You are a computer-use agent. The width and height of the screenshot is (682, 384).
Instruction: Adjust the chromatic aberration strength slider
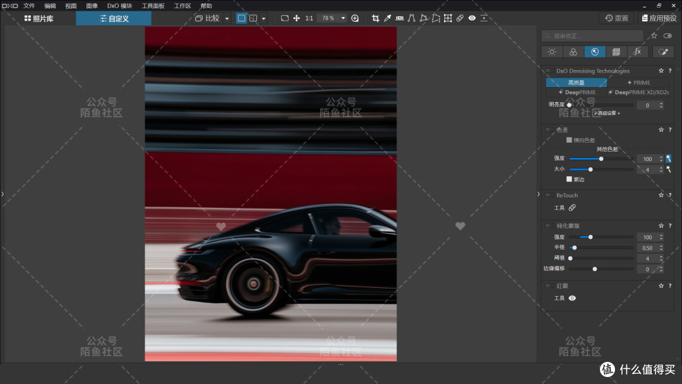click(601, 159)
